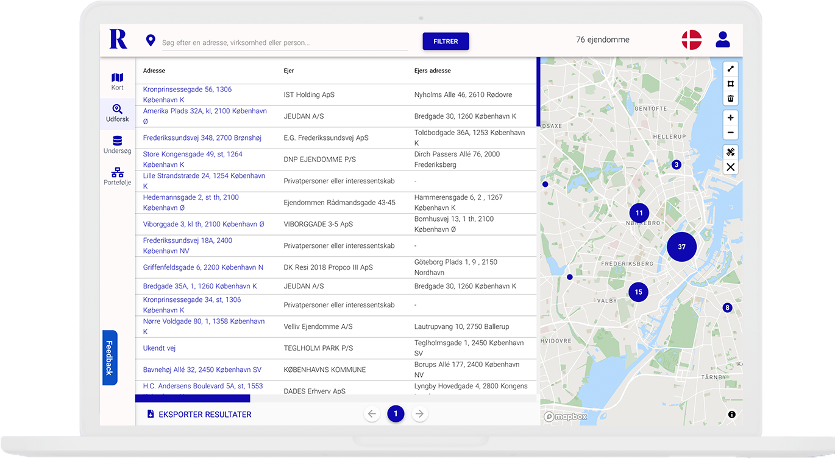This screenshot has width=835, height=459.
Task: Open the Kronprinsessegade 56 address link
Action: [x=187, y=89]
